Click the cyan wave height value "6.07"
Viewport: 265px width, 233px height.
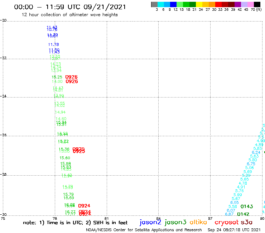pyautogui.click(x=231, y=210)
